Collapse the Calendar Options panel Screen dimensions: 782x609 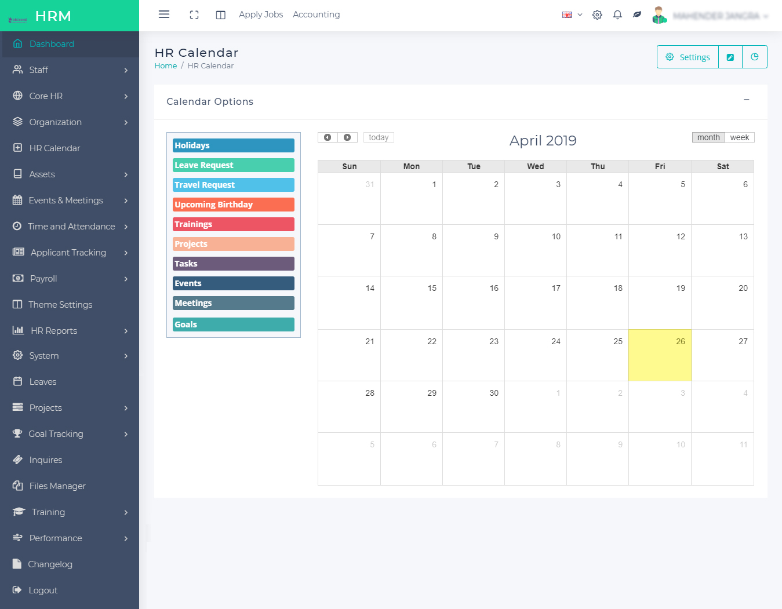pyautogui.click(x=747, y=100)
